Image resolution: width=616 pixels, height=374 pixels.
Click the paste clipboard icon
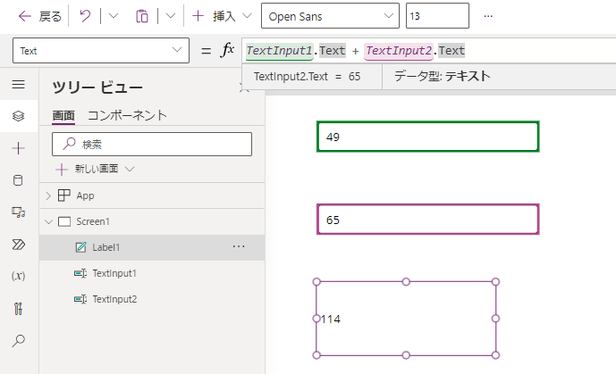coord(141,16)
